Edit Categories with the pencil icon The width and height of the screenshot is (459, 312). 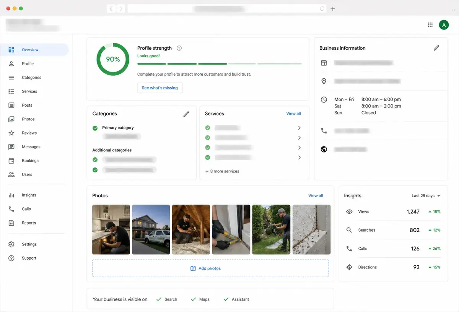(x=186, y=114)
